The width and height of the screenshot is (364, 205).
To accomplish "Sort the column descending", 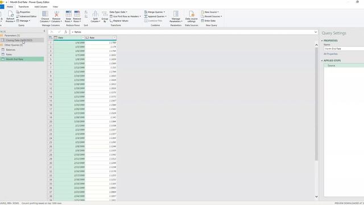I will pos(86,17).
